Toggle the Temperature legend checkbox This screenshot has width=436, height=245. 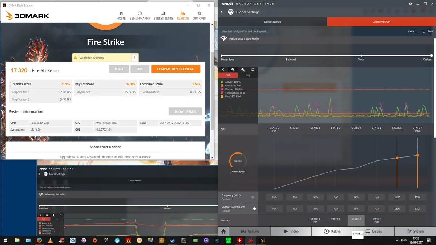[222, 93]
